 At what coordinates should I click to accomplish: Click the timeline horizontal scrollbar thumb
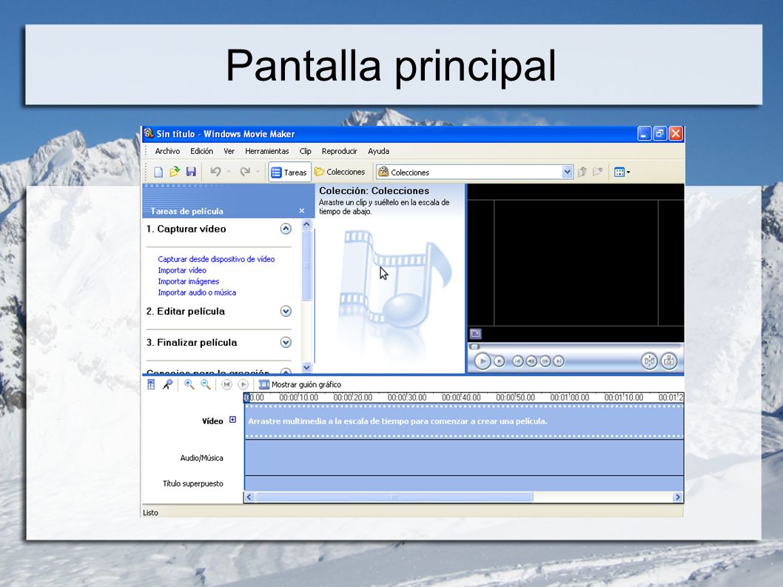point(394,497)
